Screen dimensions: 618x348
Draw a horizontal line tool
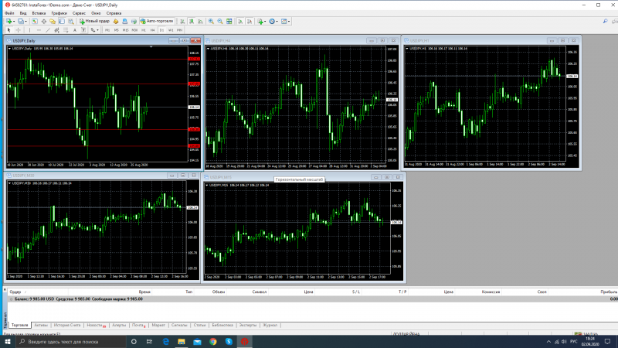pyautogui.click(x=39, y=30)
